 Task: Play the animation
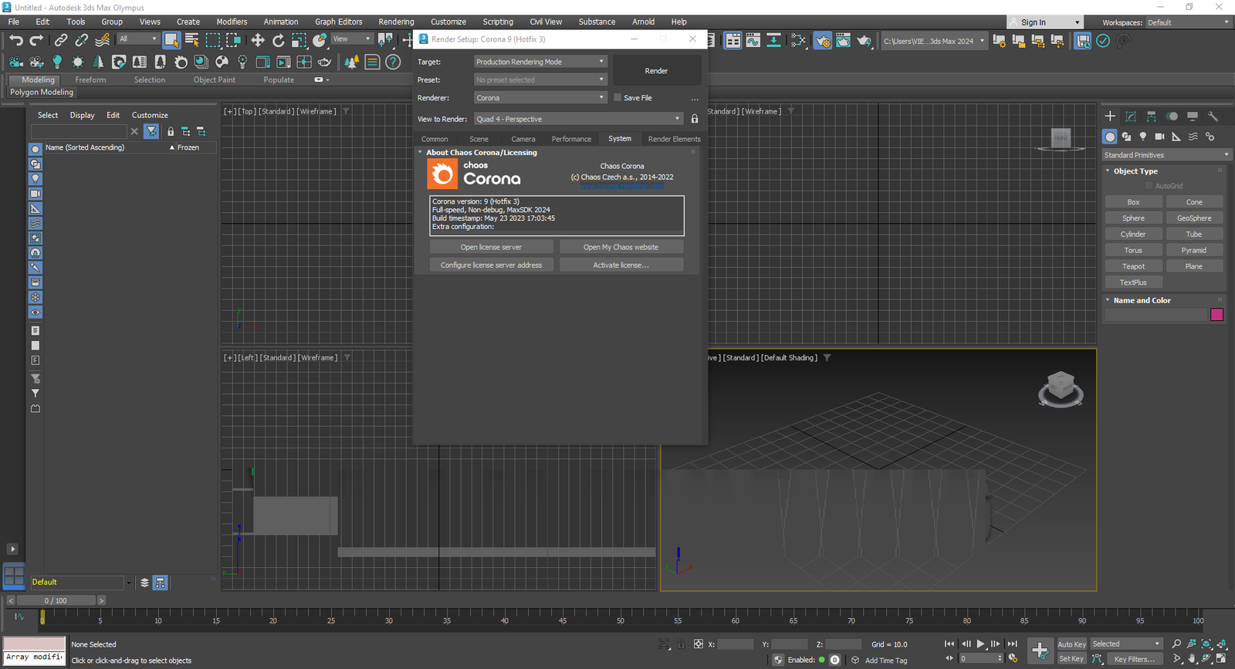tap(980, 644)
